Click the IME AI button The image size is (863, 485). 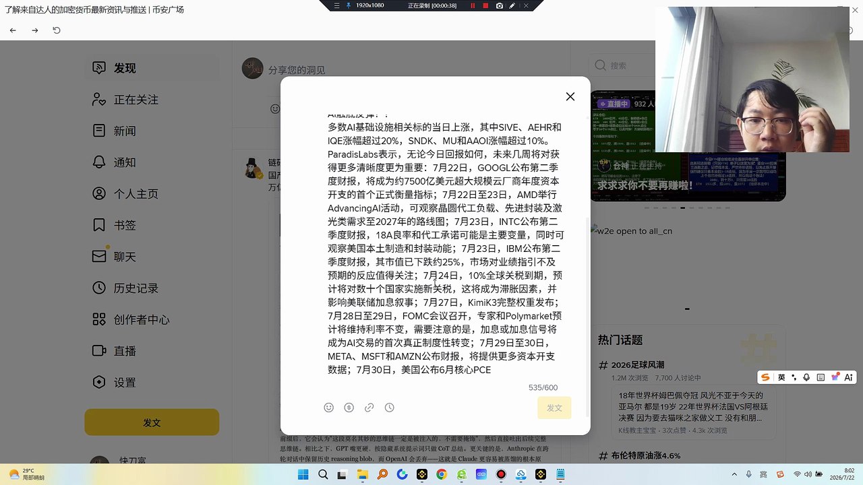(x=848, y=377)
